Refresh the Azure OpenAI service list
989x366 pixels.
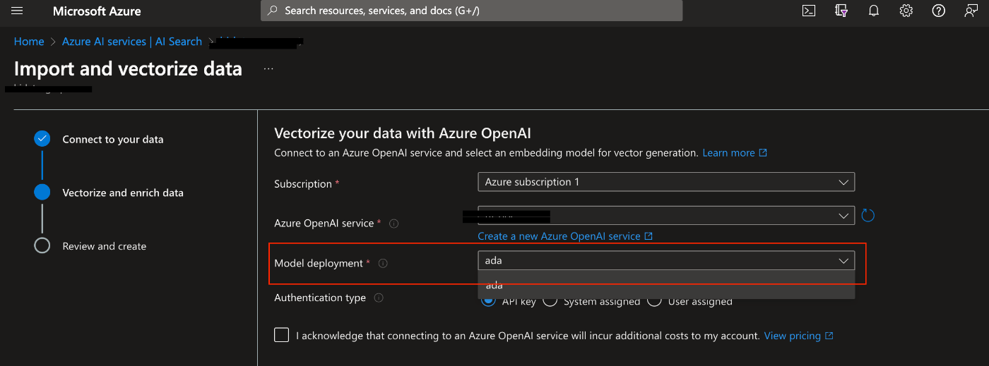coord(868,215)
